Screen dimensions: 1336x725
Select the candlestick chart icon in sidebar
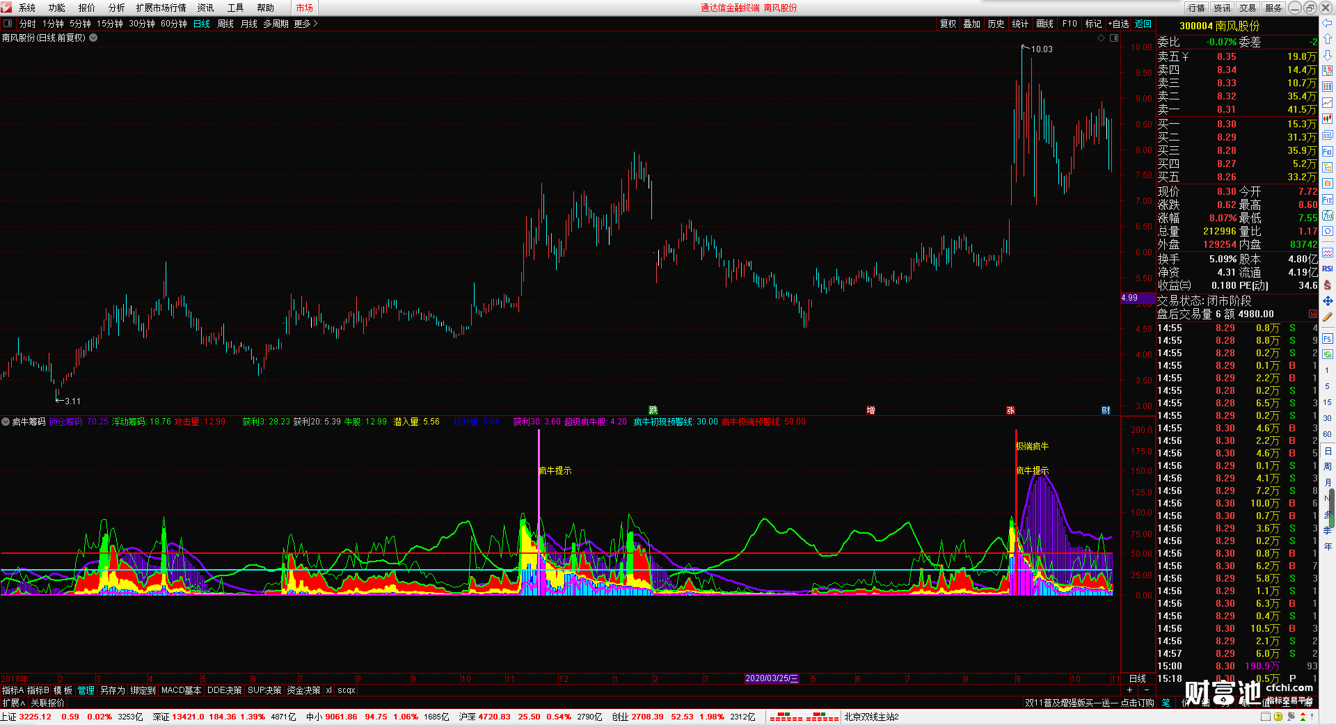point(1328,119)
